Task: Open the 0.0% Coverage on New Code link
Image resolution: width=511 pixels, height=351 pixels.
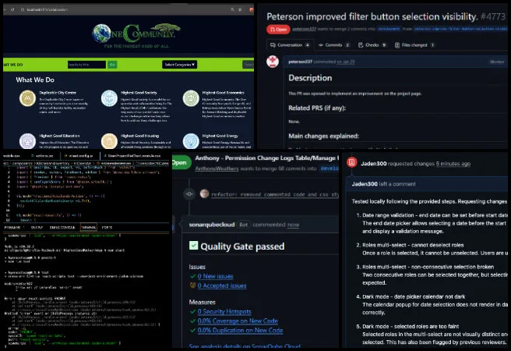Action: 238,321
